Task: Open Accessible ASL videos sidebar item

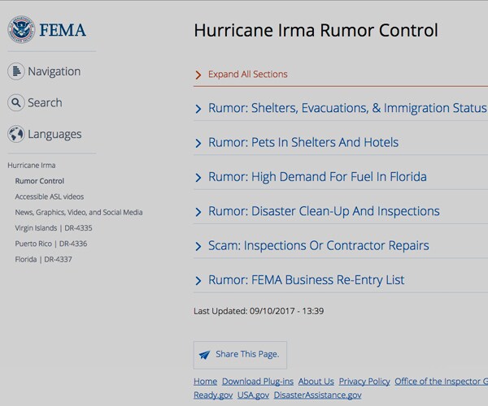Action: (x=49, y=197)
